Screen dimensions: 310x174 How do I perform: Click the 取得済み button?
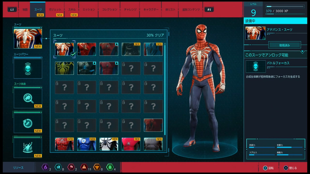click(x=284, y=45)
